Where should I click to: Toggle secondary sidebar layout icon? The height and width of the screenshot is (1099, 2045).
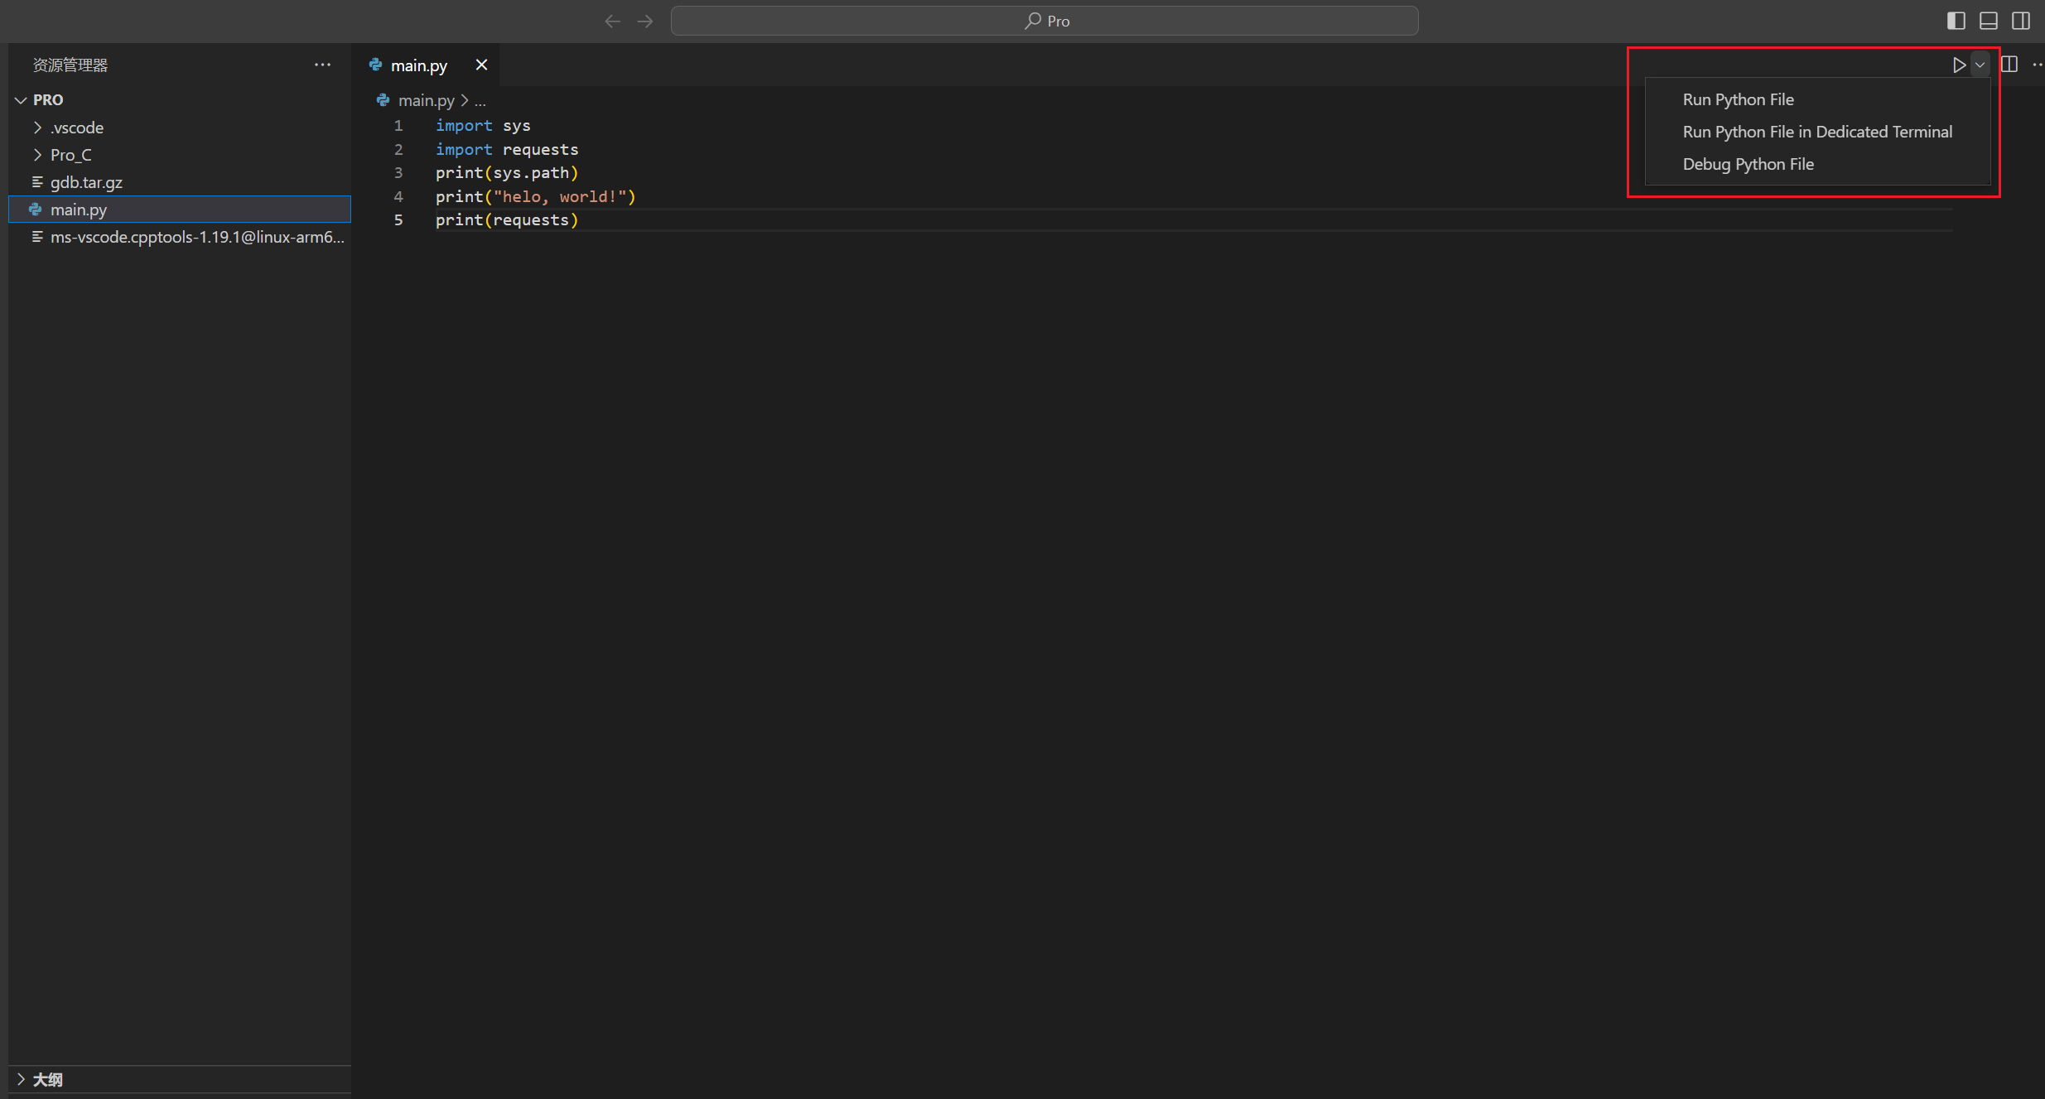pyautogui.click(x=2021, y=21)
